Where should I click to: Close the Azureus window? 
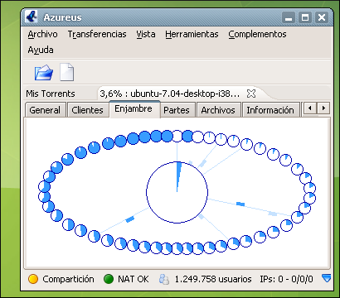pos(322,18)
